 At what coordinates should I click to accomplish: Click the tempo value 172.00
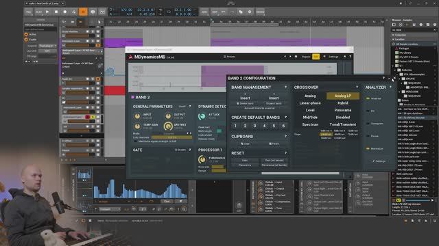(126, 10)
